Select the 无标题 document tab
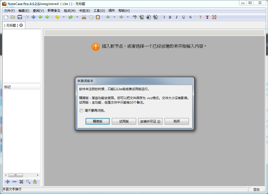The height and width of the screenshot is (194, 268). (11, 25)
